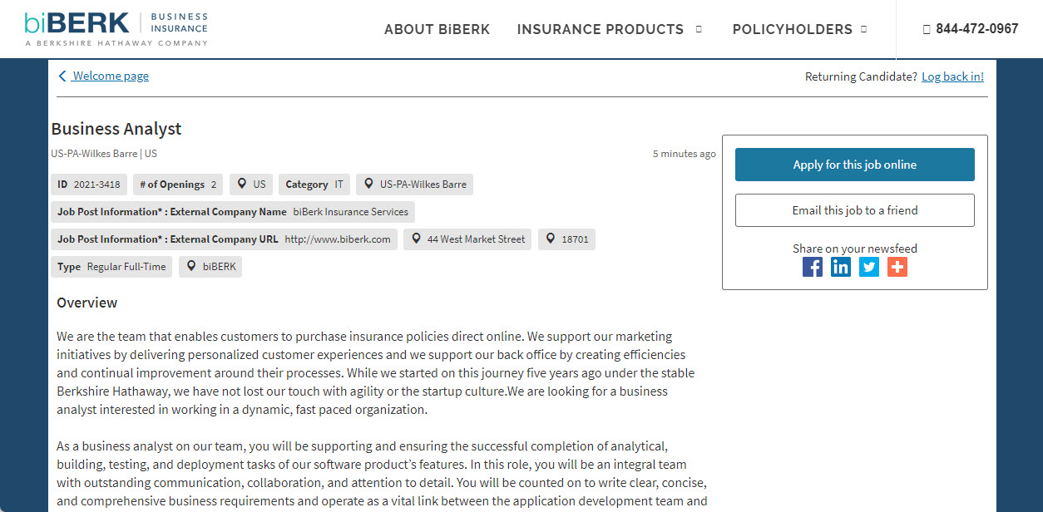Click location pin beside US-PA-Wilkes Barre tag
1043x512 pixels.
pyautogui.click(x=368, y=184)
